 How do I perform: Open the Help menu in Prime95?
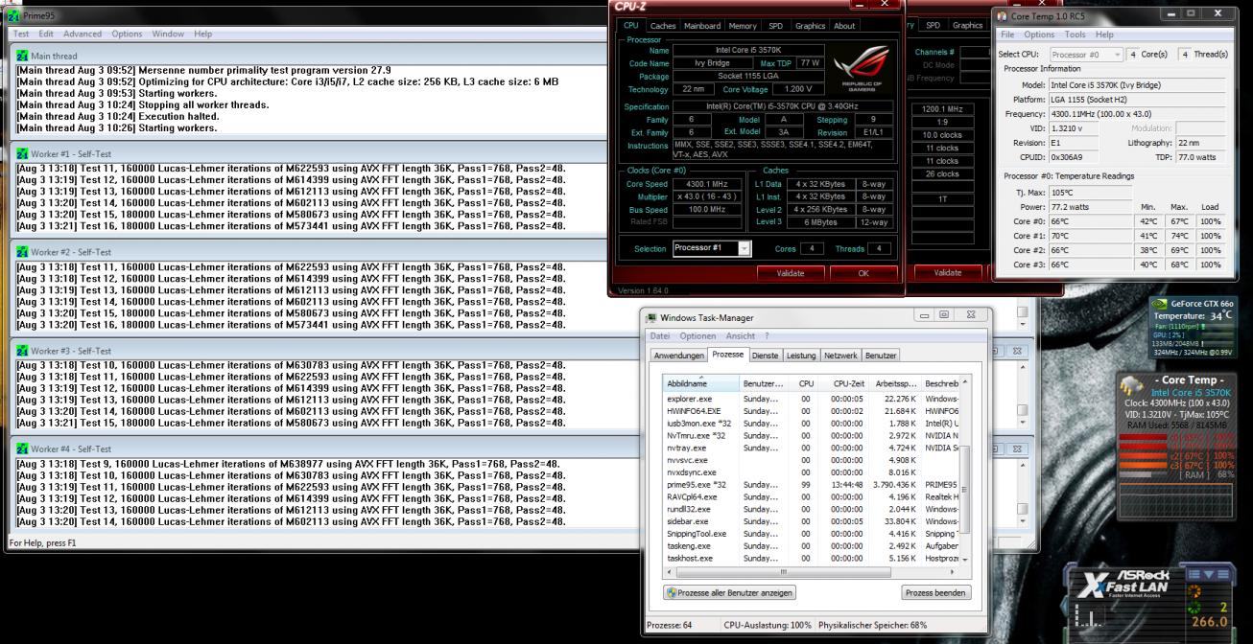tap(203, 34)
